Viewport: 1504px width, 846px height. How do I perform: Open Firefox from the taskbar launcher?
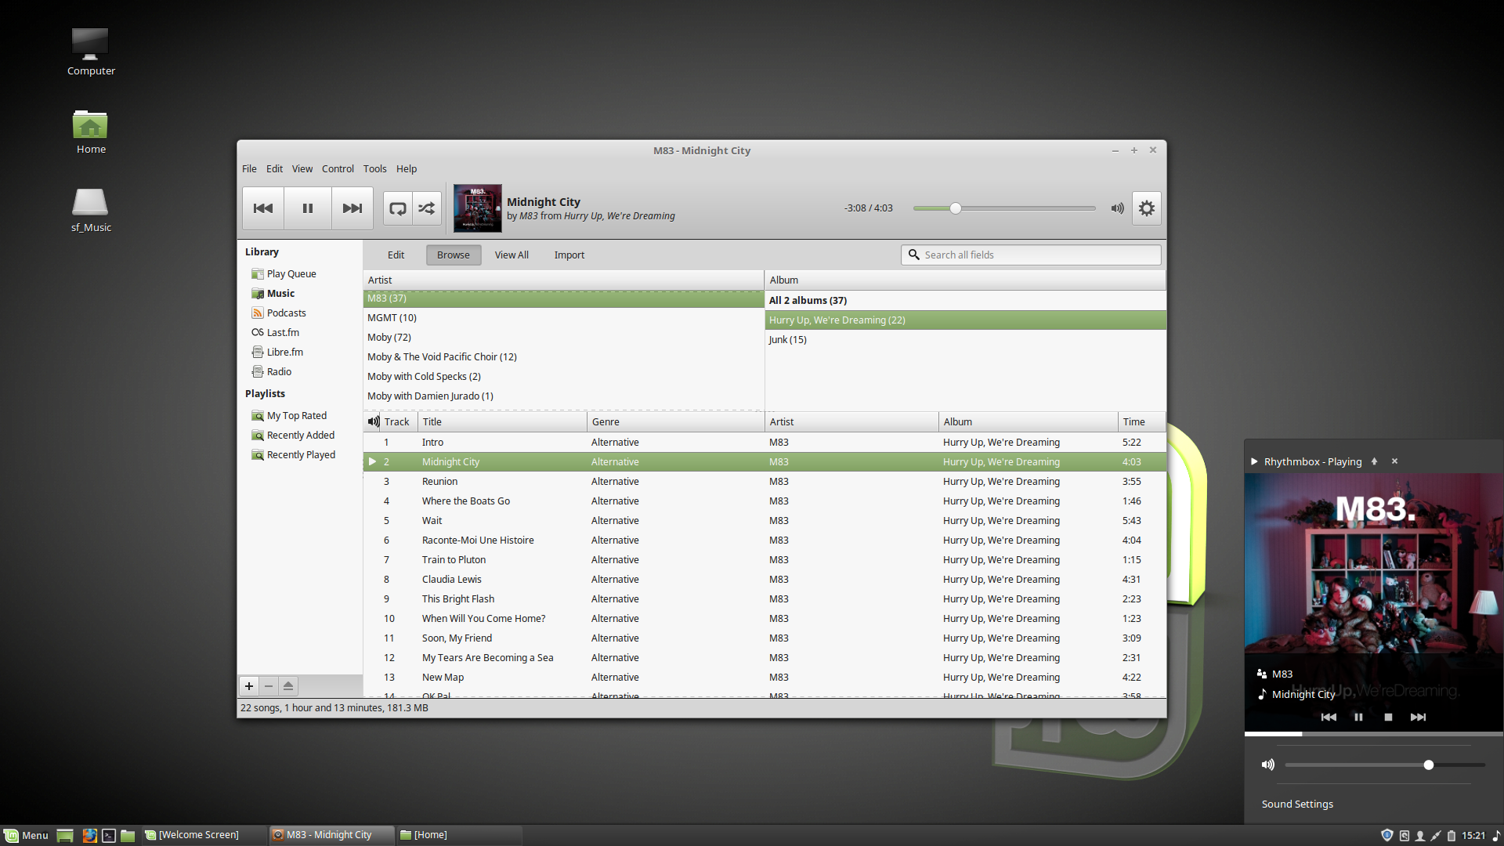click(90, 835)
